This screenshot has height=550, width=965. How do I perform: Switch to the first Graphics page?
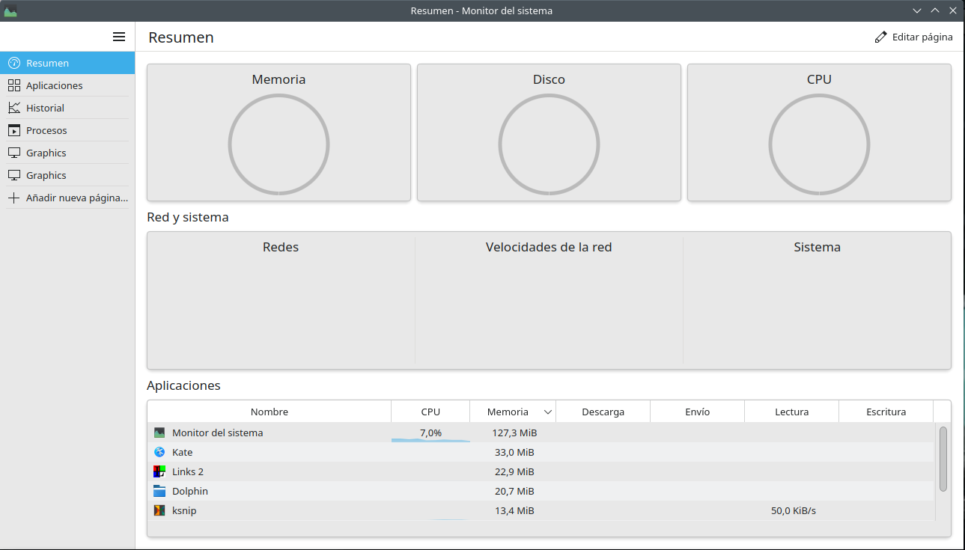click(x=45, y=153)
